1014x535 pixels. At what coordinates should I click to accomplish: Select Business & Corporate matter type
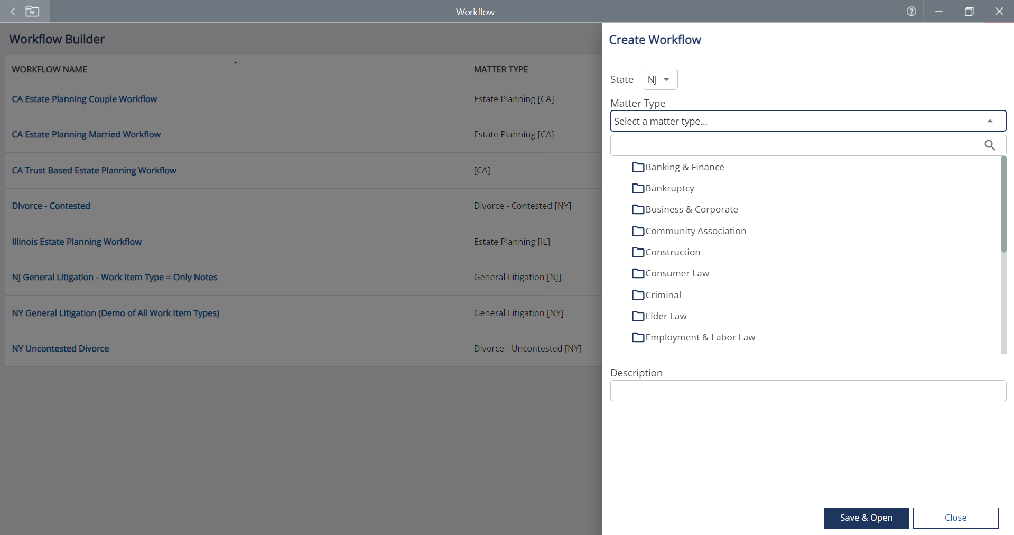691,209
